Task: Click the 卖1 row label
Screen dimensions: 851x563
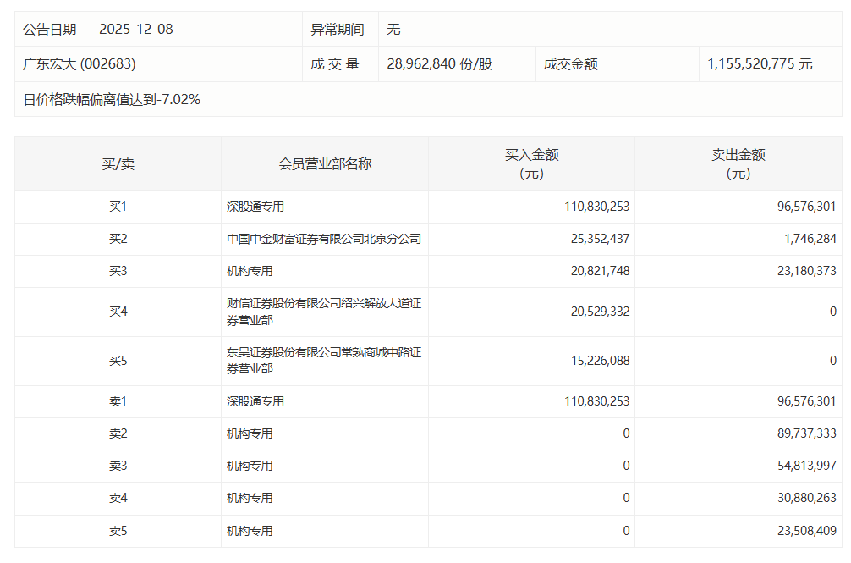Action: coord(118,401)
